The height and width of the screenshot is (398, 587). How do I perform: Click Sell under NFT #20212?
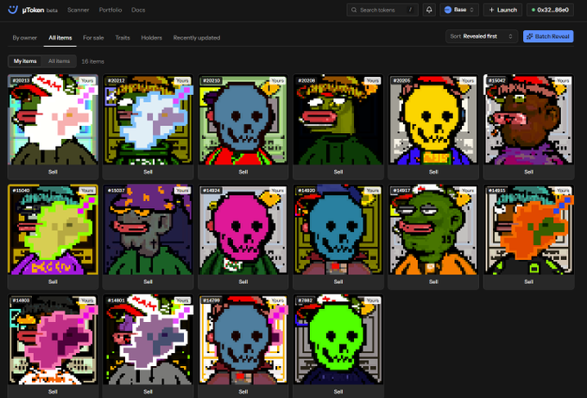[x=148, y=172]
